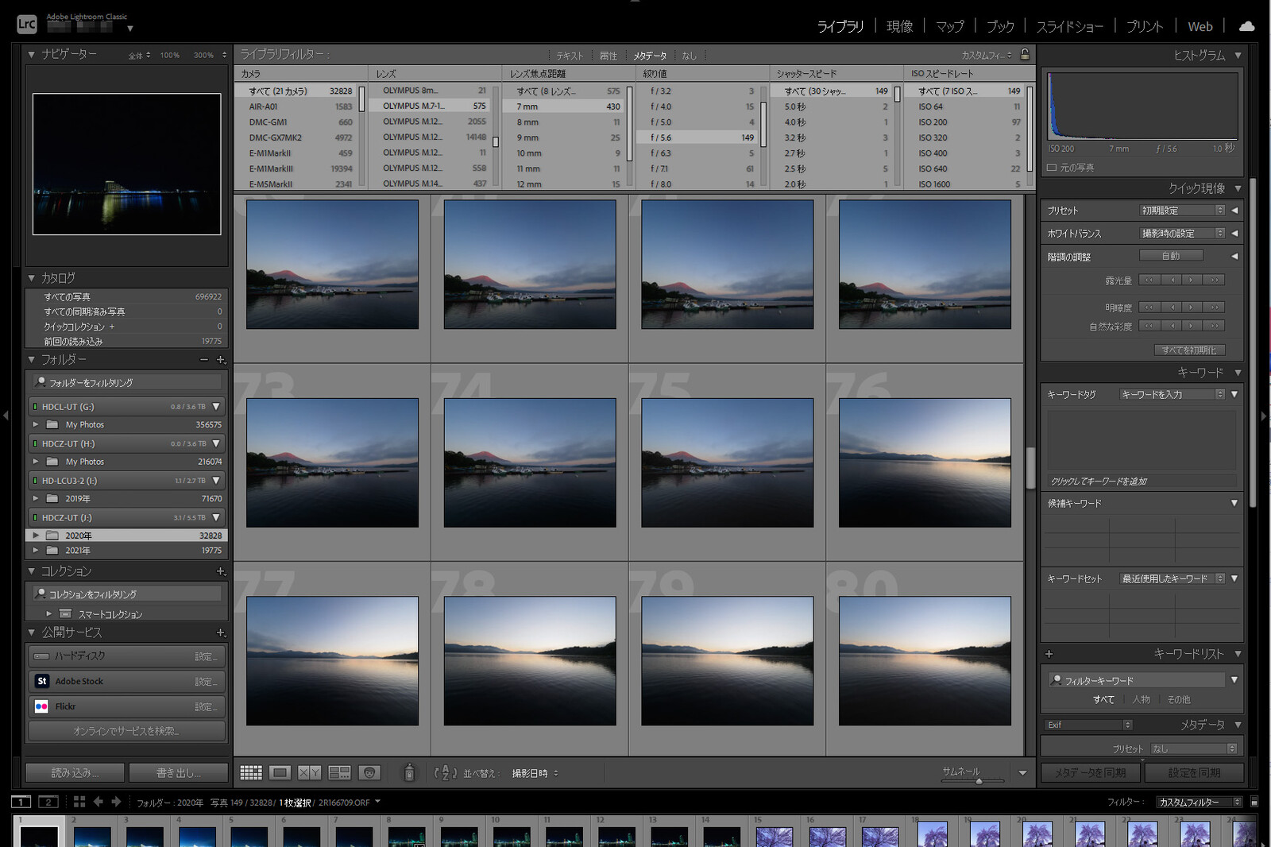Collapse the ヒストグラム panel

[1238, 55]
